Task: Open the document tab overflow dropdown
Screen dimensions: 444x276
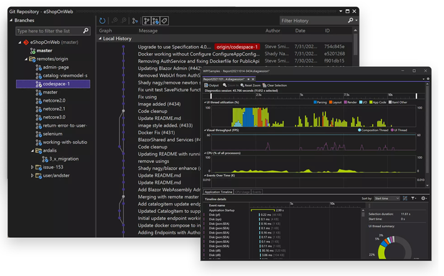Action: coord(423,79)
